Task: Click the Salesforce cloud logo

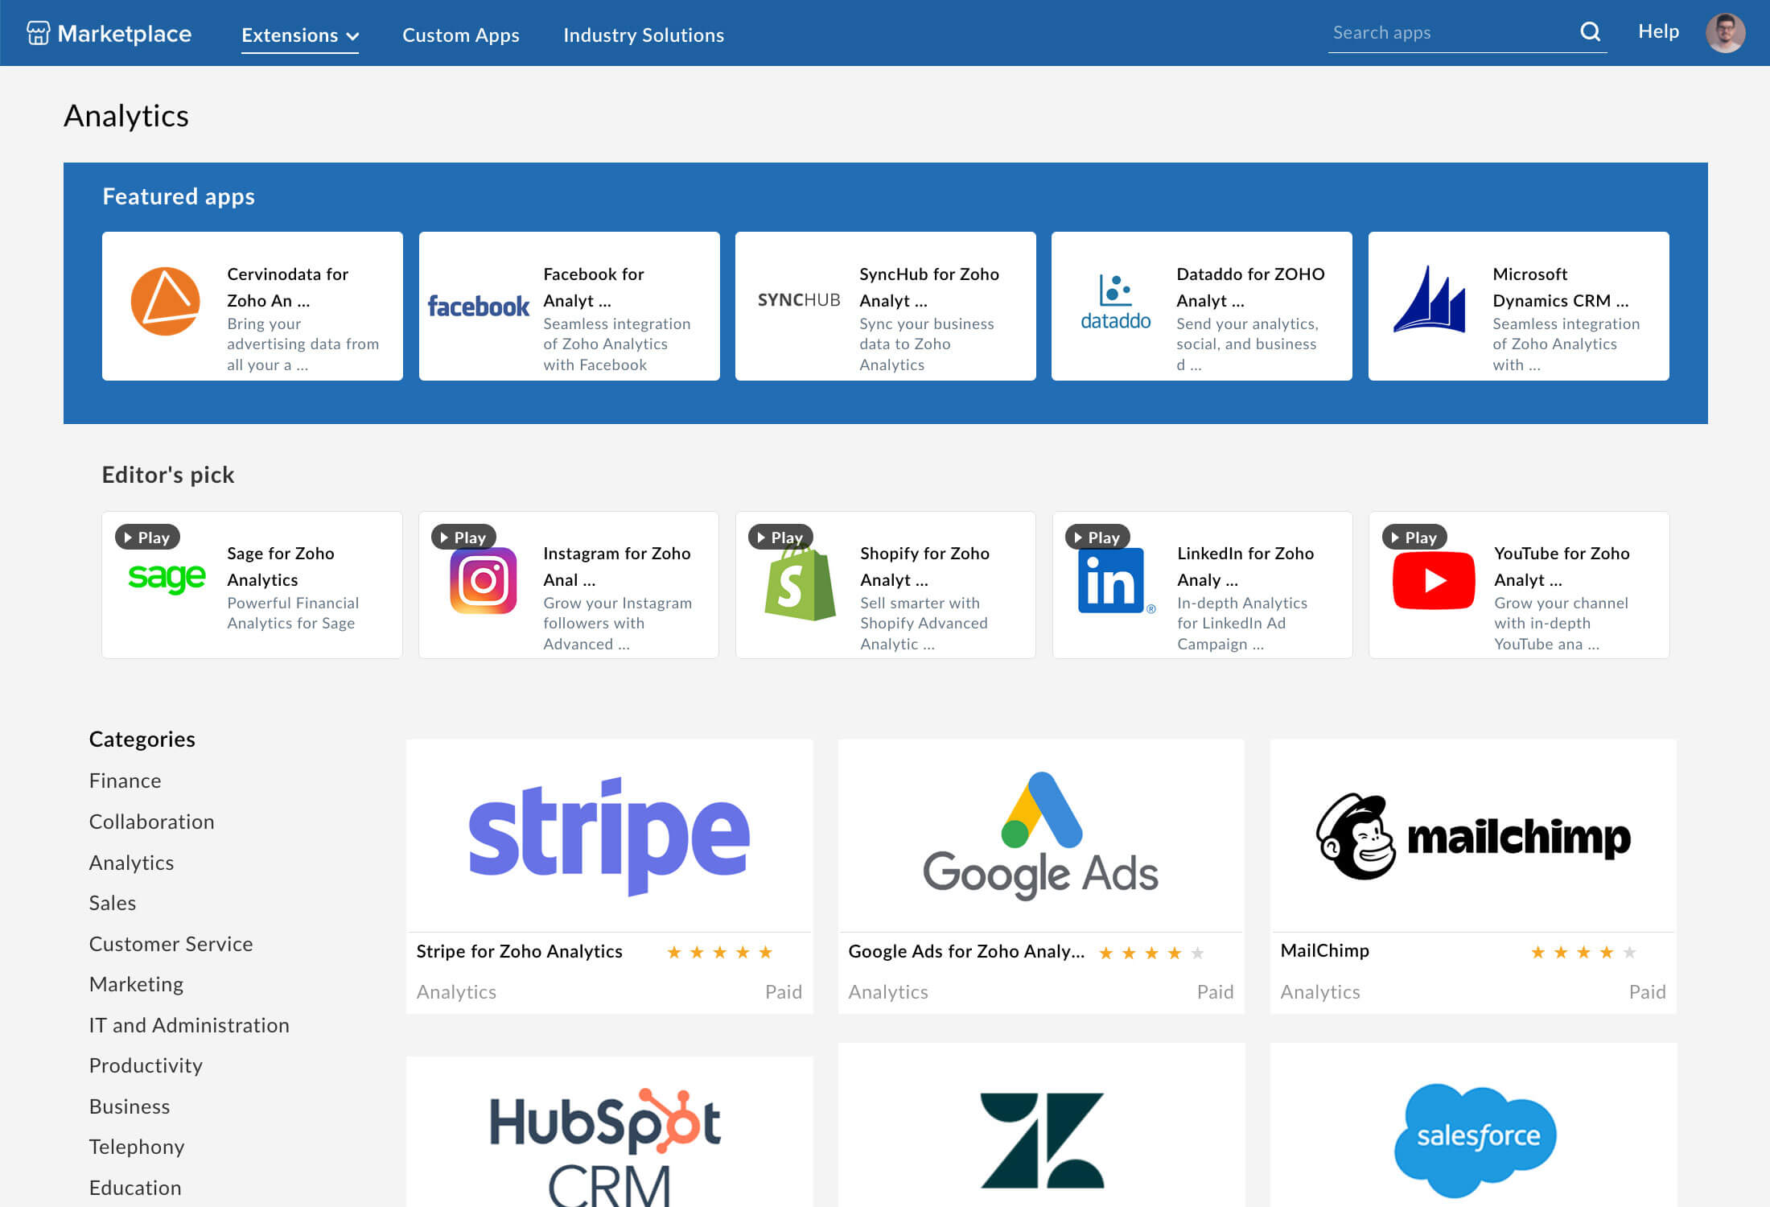Action: [1477, 1135]
